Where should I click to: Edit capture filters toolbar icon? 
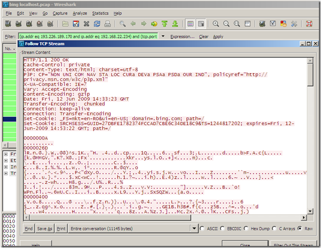click(x=262, y=24)
